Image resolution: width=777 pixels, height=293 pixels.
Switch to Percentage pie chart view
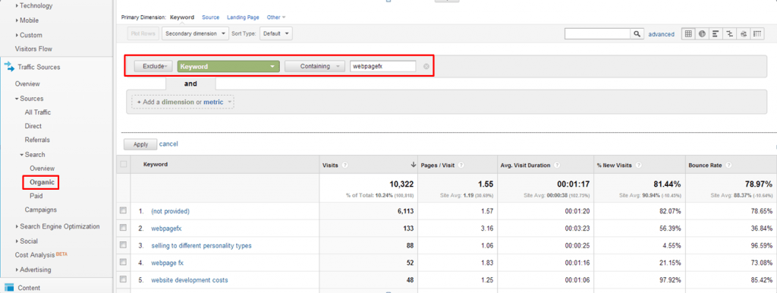702,33
